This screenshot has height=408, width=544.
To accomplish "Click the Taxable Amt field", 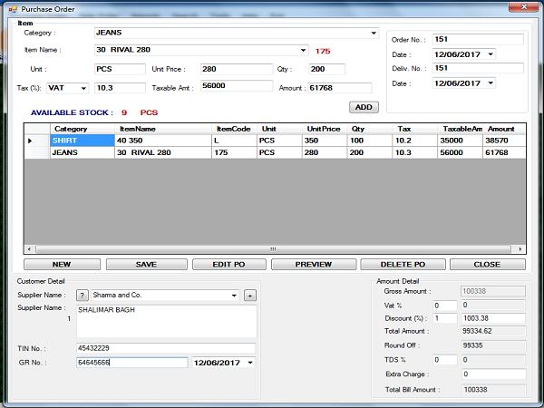I will 237,86.
